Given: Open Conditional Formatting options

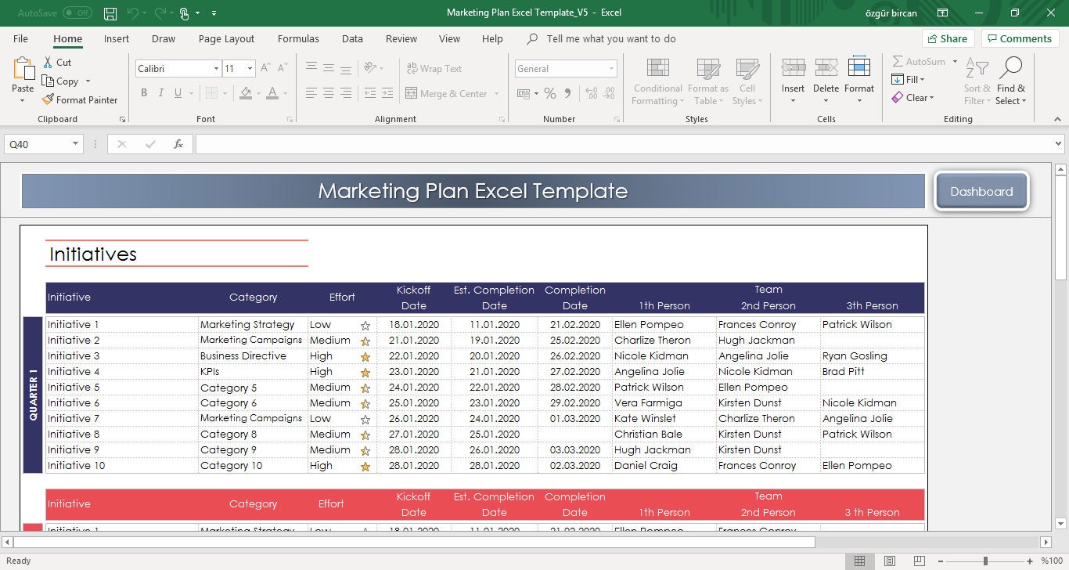Looking at the screenshot, I should tap(657, 81).
